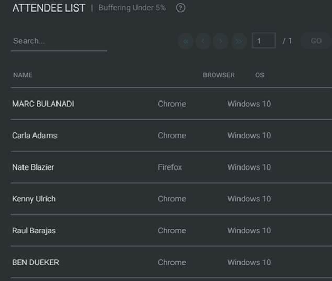Select the MARC BULANADI attendee row
The width and height of the screenshot is (332, 281).
click(x=171, y=104)
